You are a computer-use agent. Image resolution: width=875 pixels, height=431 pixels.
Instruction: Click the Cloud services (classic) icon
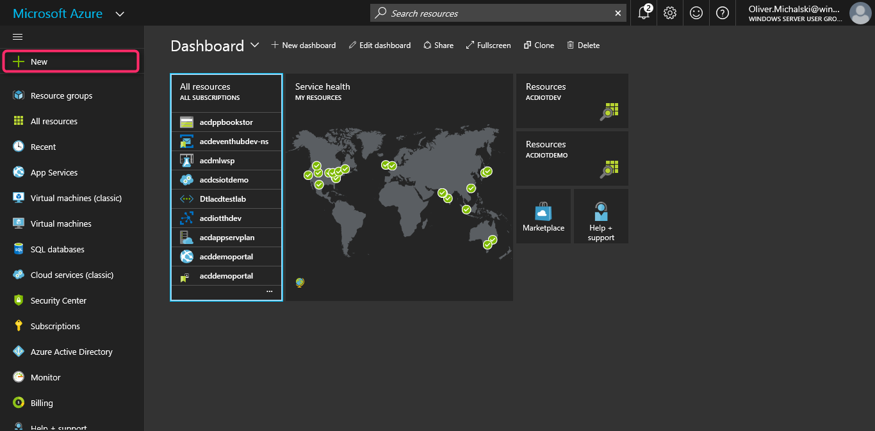pyautogui.click(x=19, y=275)
